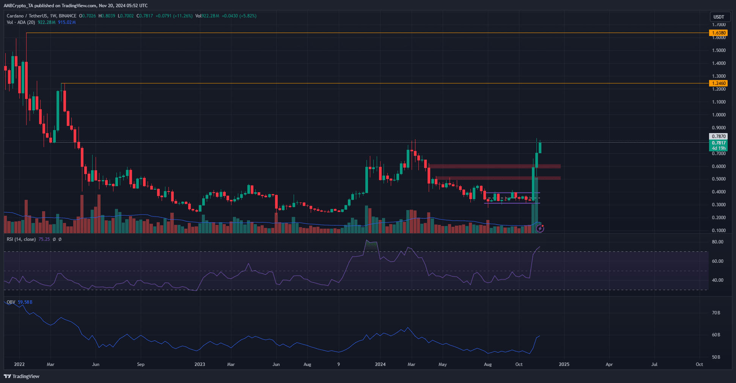Select the lower red resistance zone near 0.5000
Viewport: 736px width, 383px height.
(x=497, y=178)
